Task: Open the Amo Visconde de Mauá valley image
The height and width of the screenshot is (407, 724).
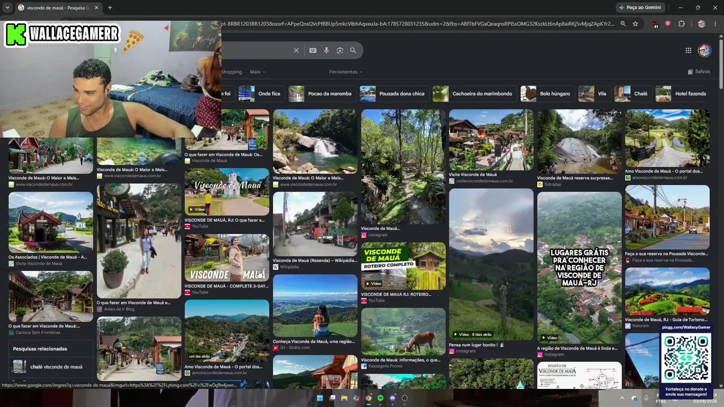Action: [x=227, y=331]
